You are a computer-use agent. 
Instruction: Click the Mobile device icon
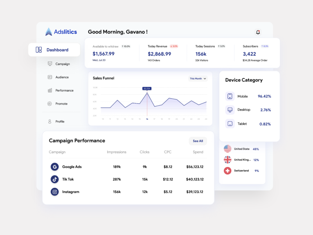(x=230, y=96)
